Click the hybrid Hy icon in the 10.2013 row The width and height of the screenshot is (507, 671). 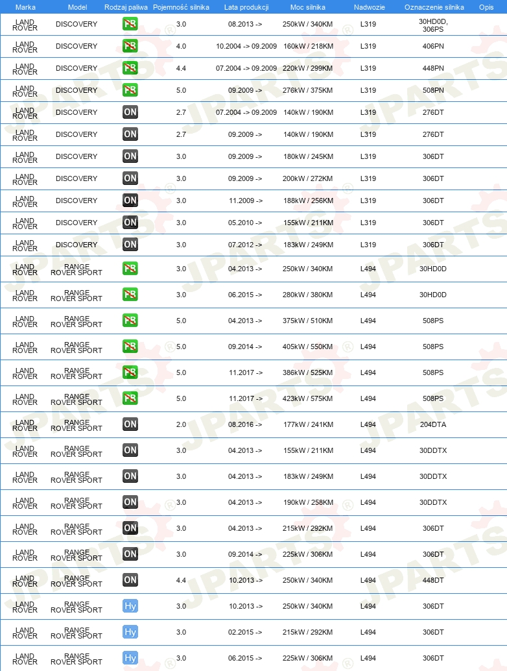[x=130, y=606]
